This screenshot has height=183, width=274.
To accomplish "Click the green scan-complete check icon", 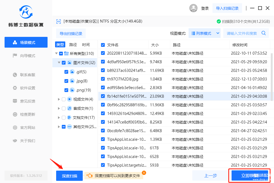I will click(219, 22).
